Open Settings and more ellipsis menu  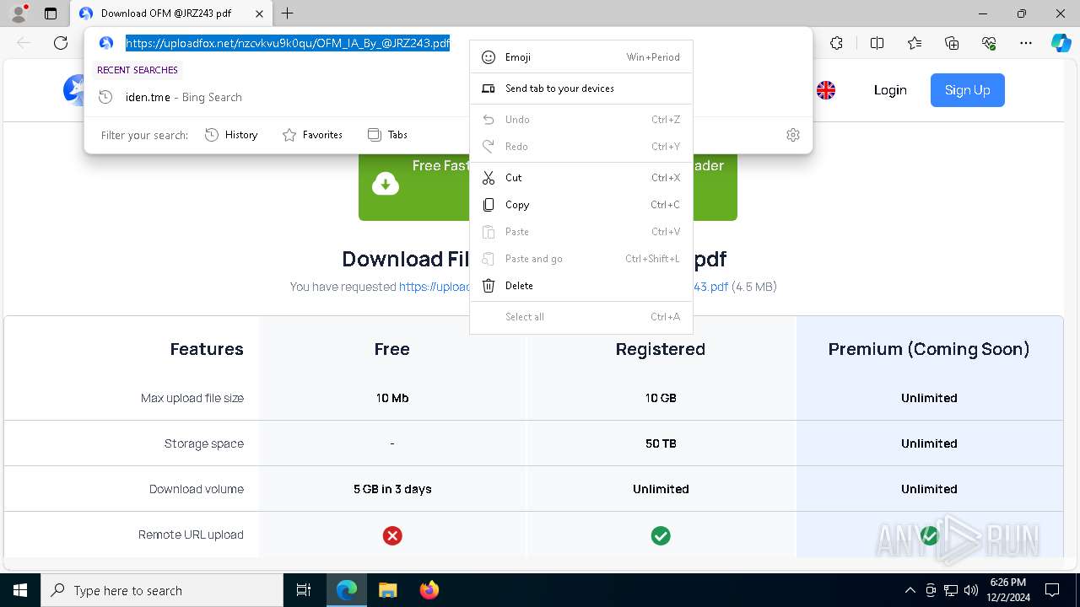[1026, 43]
